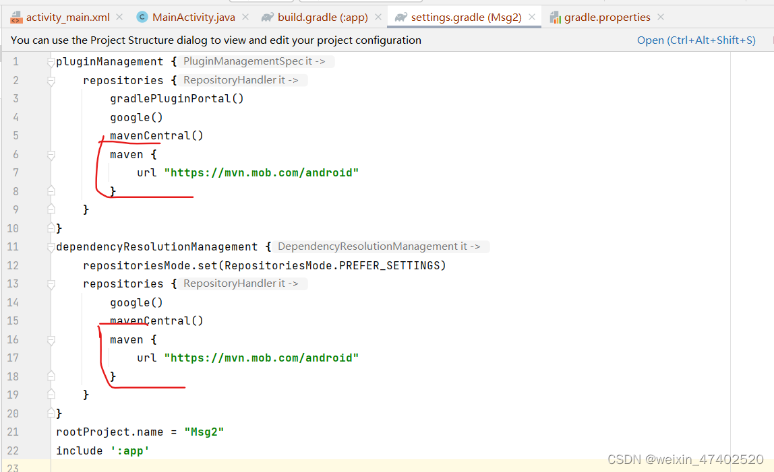Click the Gradle elephant icon on build.gradle tab
The width and height of the screenshot is (774, 472).
(268, 17)
